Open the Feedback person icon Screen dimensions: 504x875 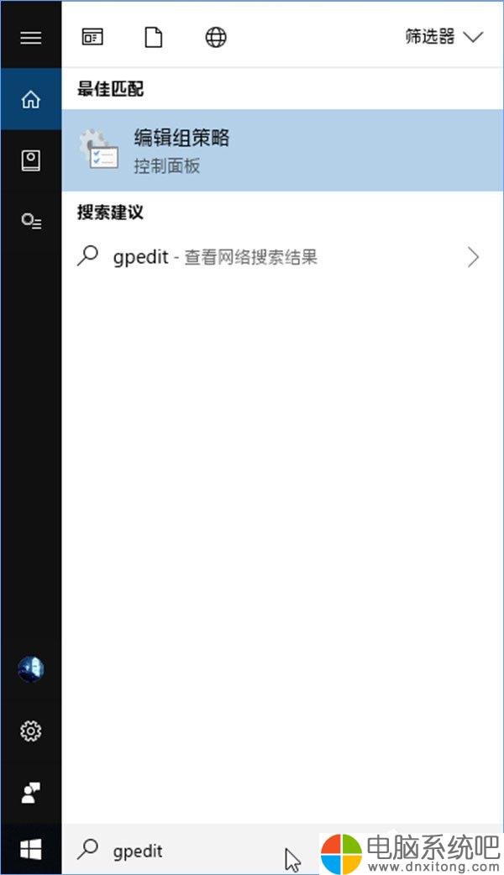pyautogui.click(x=30, y=793)
